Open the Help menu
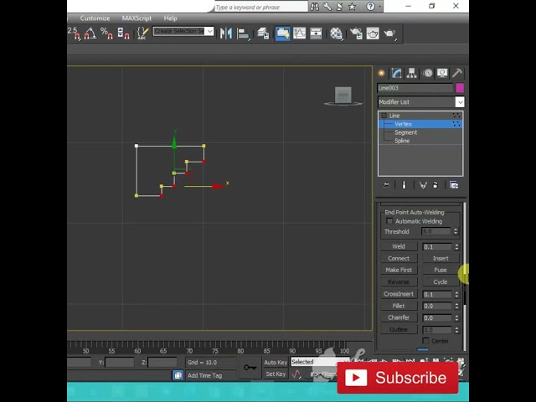536x402 pixels. tap(170, 18)
